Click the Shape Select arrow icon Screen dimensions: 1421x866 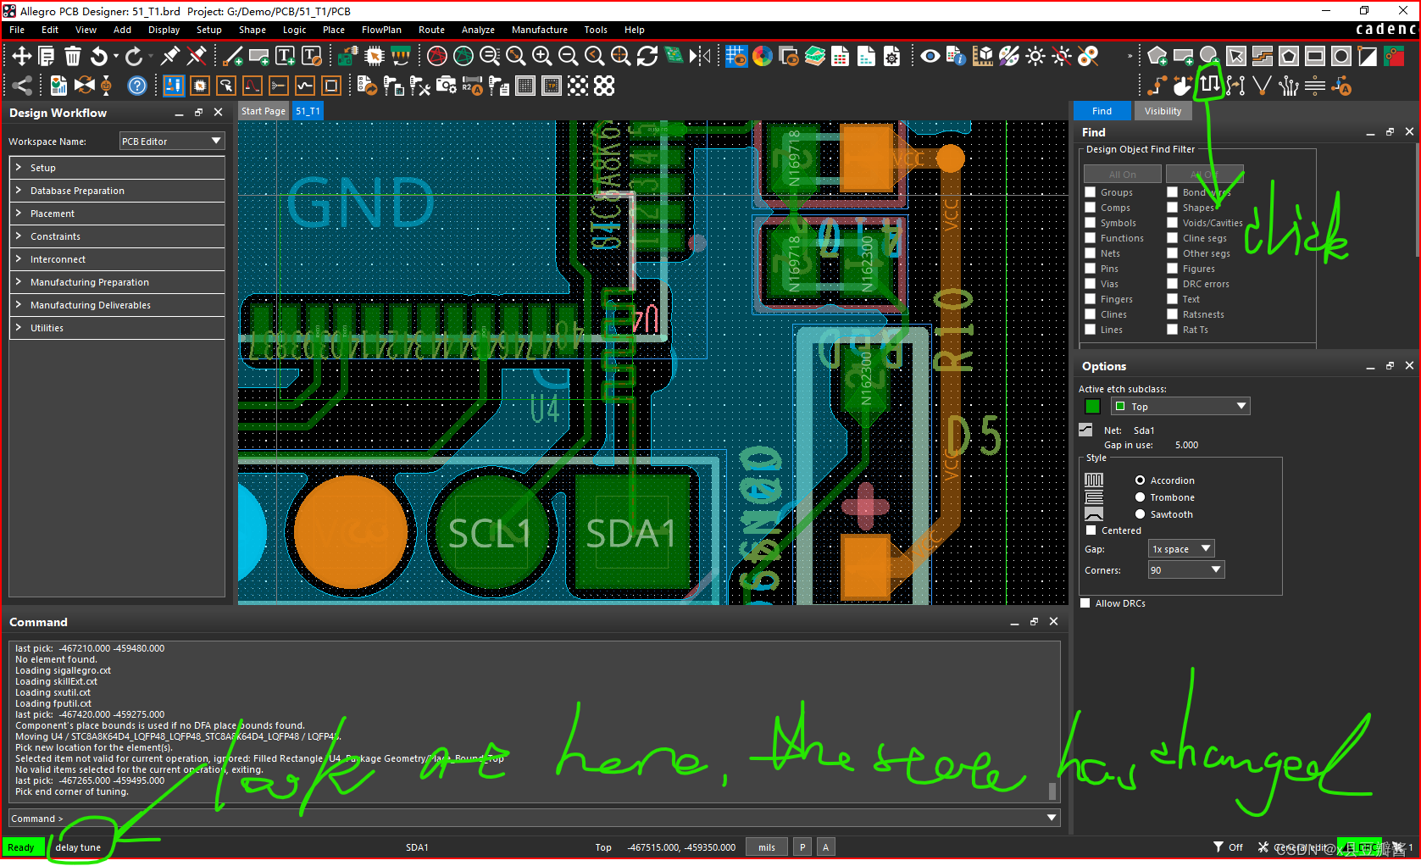(x=1236, y=56)
